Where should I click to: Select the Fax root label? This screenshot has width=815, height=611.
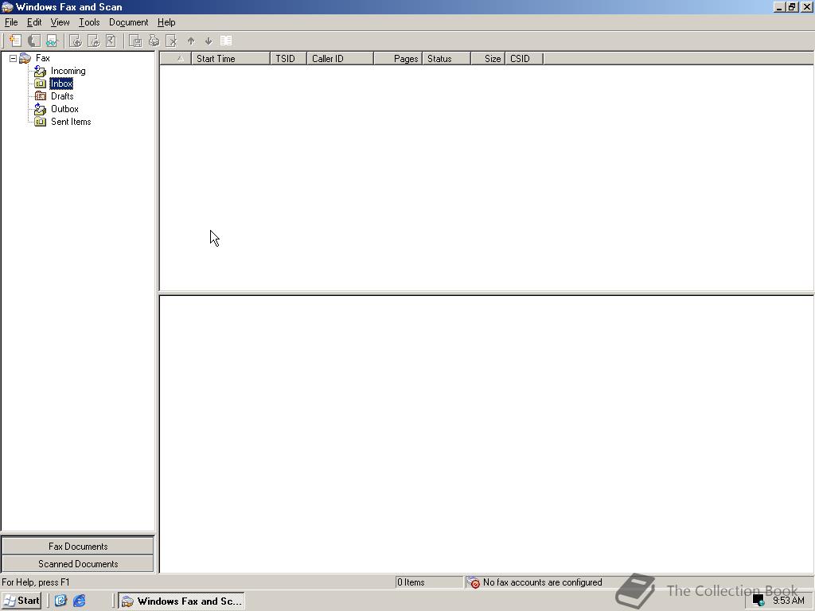point(43,58)
